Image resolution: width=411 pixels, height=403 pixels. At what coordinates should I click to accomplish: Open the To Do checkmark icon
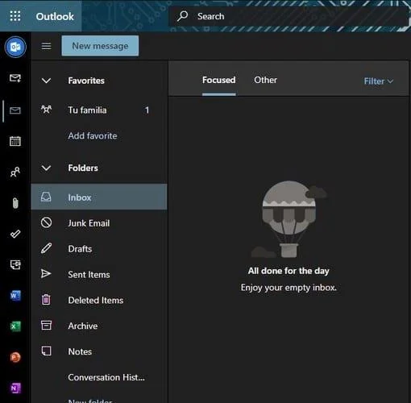15,234
